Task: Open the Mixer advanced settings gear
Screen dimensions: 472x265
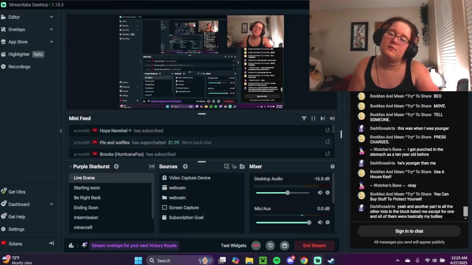Action: [332, 166]
